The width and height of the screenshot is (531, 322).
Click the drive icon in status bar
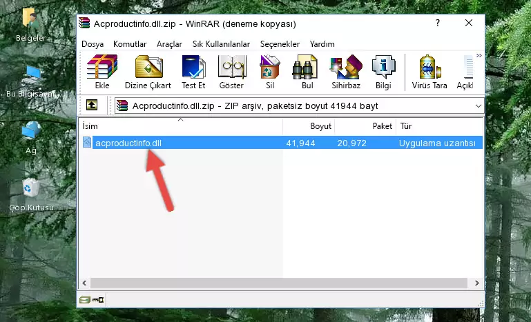85,300
